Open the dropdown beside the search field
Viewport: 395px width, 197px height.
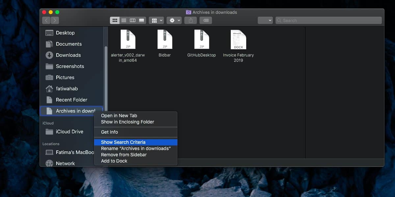click(x=265, y=20)
